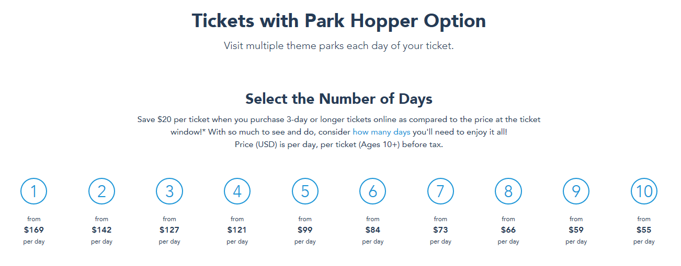This screenshot has width=681, height=266.
Task: Click the $169 per day price
Action: click(34, 229)
